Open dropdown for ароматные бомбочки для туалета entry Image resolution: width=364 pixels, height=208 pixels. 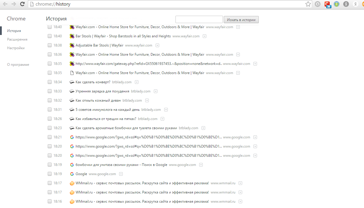203,128
